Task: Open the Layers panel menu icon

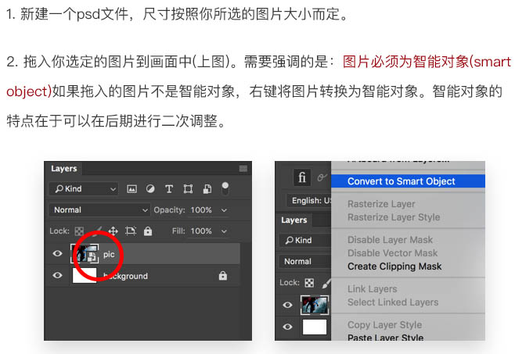Action: coord(243,169)
